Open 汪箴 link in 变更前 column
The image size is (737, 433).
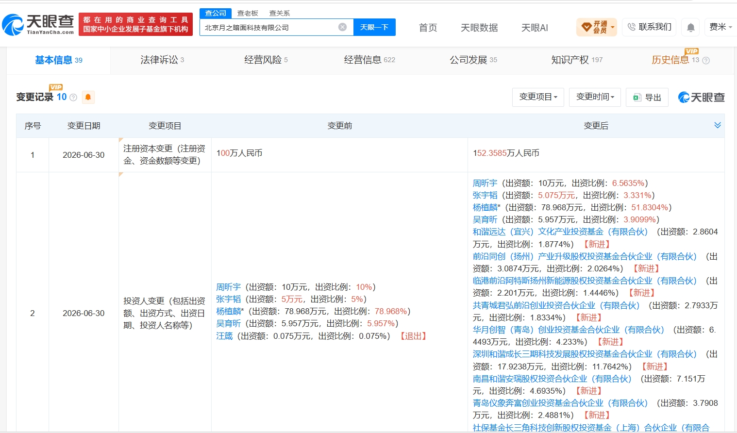pyautogui.click(x=224, y=336)
